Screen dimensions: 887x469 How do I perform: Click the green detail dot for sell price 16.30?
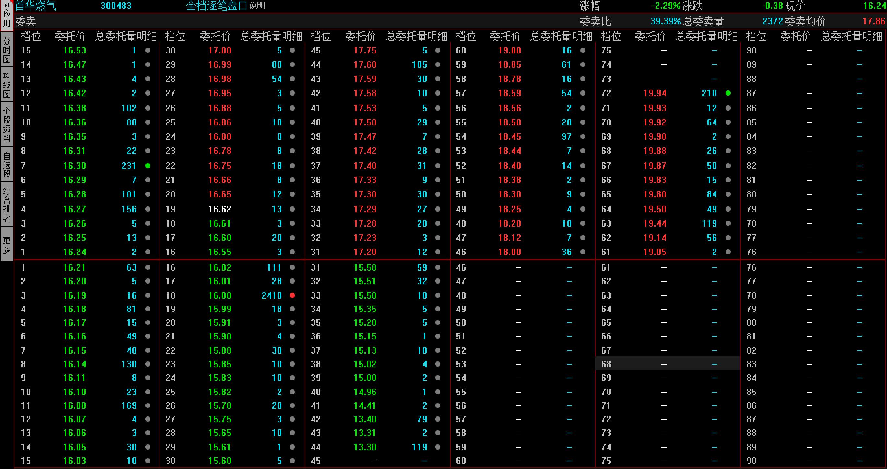[x=148, y=166]
